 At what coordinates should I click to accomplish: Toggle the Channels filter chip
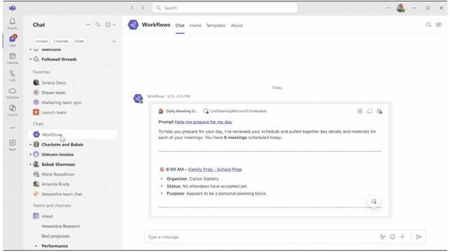[61, 41]
